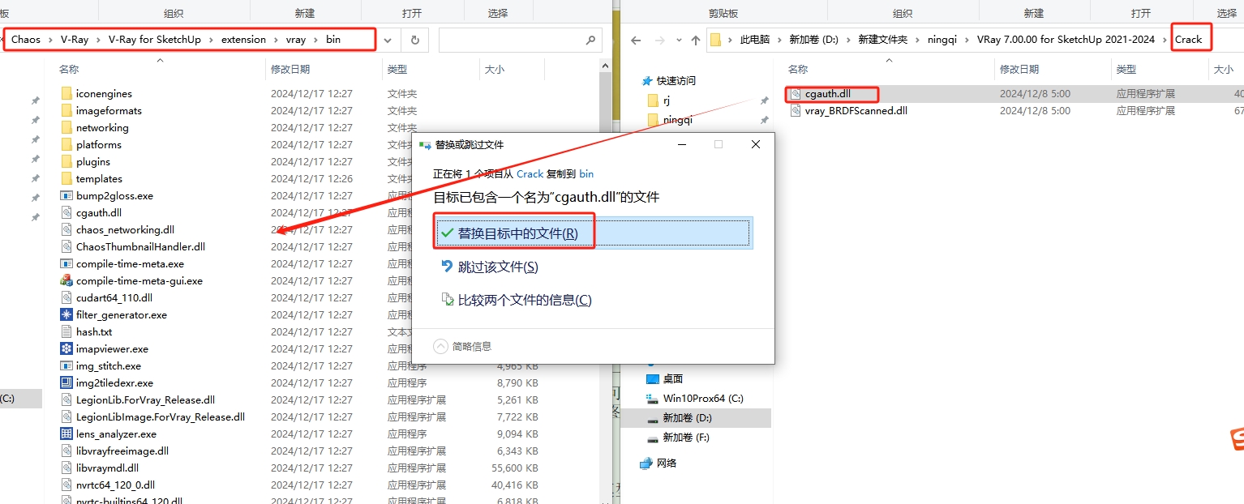The width and height of the screenshot is (1244, 504).
Task: Open 快速访问 (Quick access) in the navigation pane
Action: 676,80
